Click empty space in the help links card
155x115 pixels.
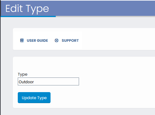point(117,39)
